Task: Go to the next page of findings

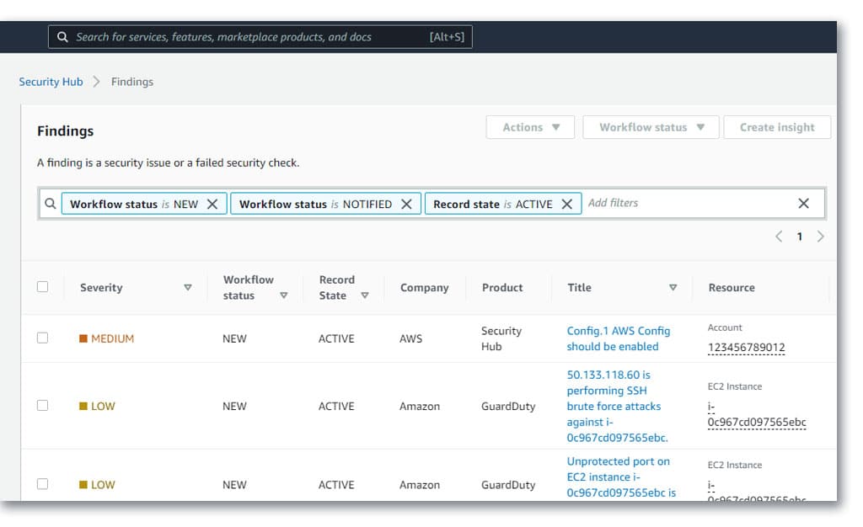Action: 820,237
